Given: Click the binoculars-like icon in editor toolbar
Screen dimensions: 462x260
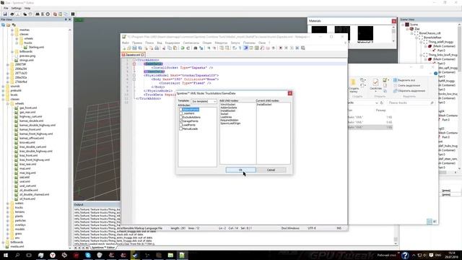Looking at the screenshot, I should click(38, 14).
